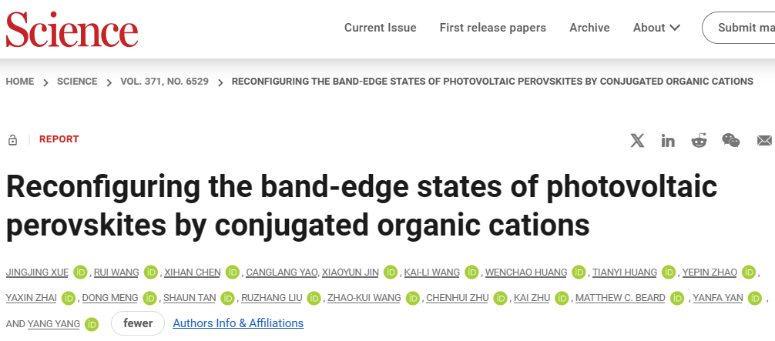This screenshot has height=341, width=775.
Task: Click the lock access icon beside Report
Action: tap(12, 140)
